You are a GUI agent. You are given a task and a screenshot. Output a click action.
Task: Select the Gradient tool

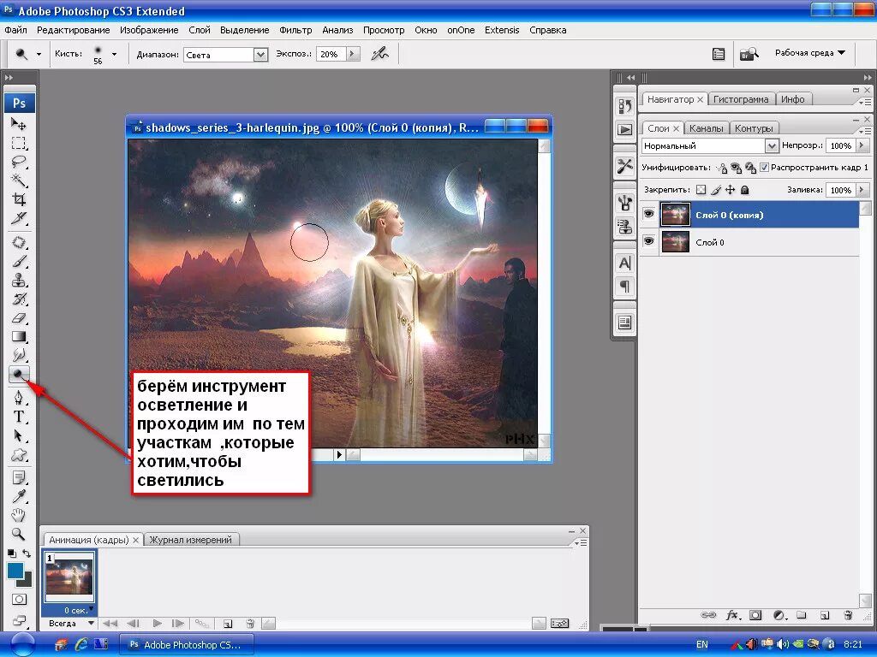19,337
